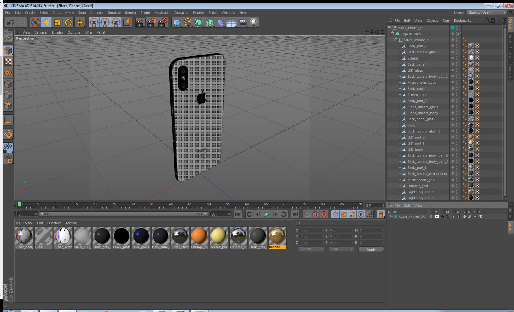
Task: Add a Light object
Action: (253, 22)
